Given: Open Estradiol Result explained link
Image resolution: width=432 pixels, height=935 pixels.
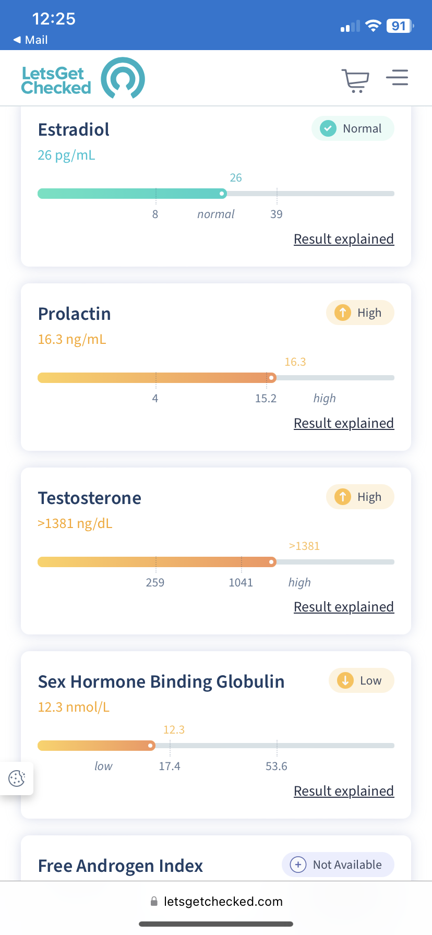Looking at the screenshot, I should [x=344, y=239].
